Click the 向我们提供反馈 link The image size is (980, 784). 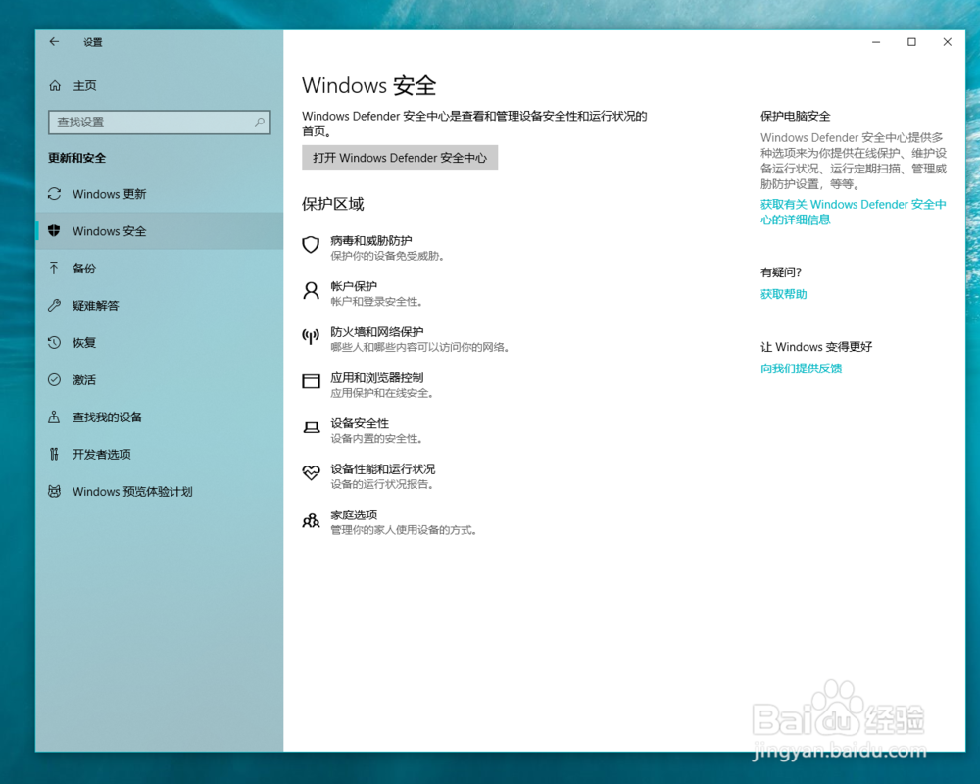pos(801,368)
